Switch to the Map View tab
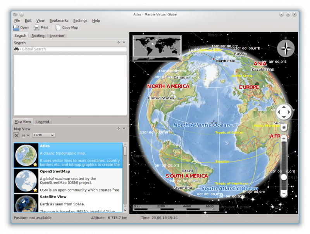The image size is (310, 234). [x=23, y=121]
